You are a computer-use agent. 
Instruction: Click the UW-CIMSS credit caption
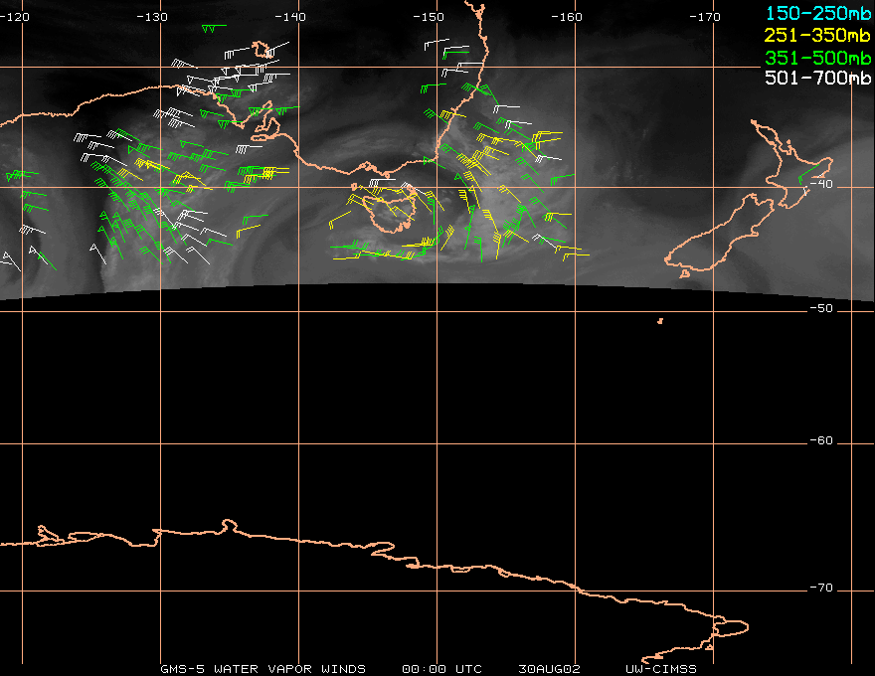click(x=660, y=669)
